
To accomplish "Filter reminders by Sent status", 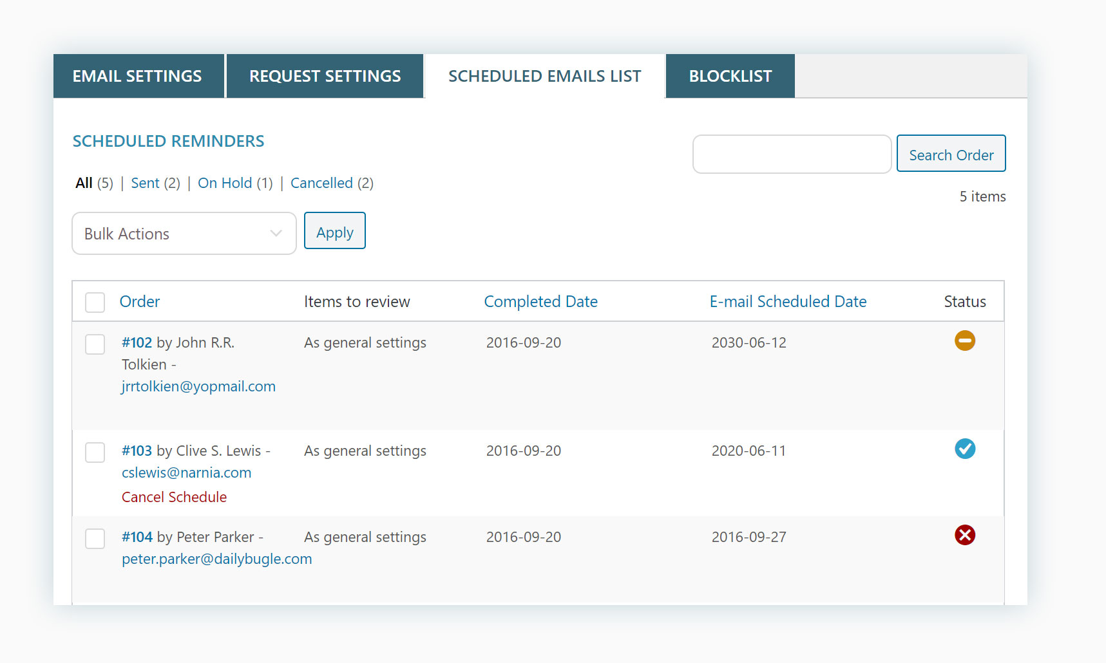I will [x=146, y=183].
